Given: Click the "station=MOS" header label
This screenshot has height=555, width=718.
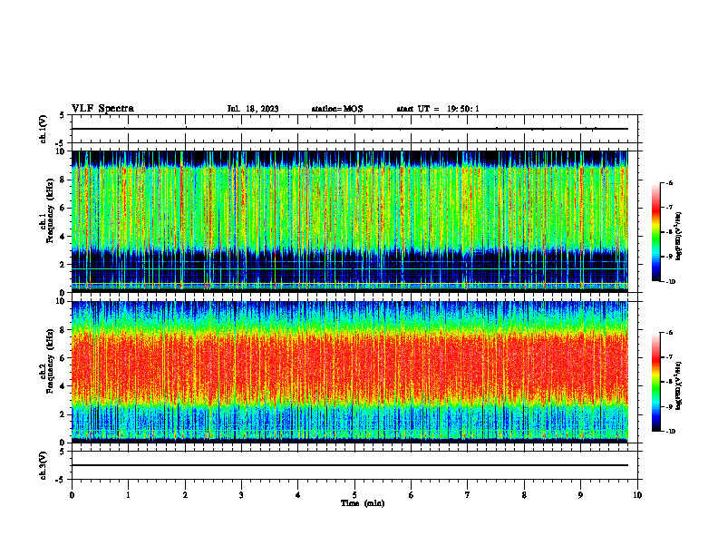Looking at the screenshot, I should pos(337,109).
